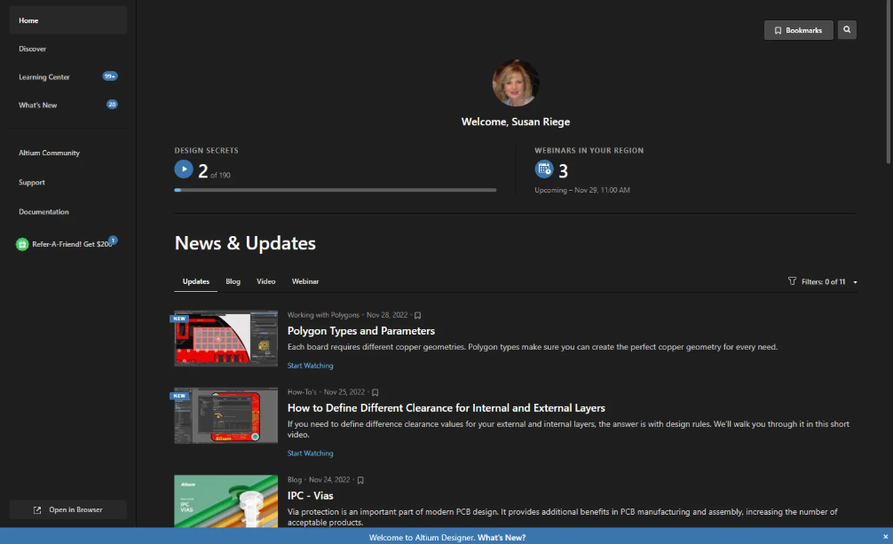893x544 pixels.
Task: Click Open in Browser button
Action: click(68, 509)
